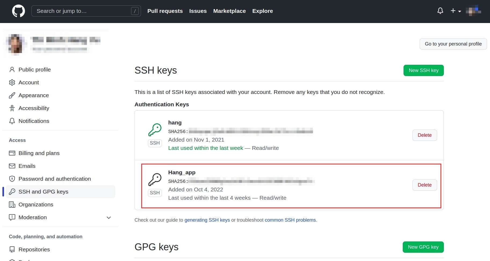Select the Public profile sidebar icon

coord(12,69)
